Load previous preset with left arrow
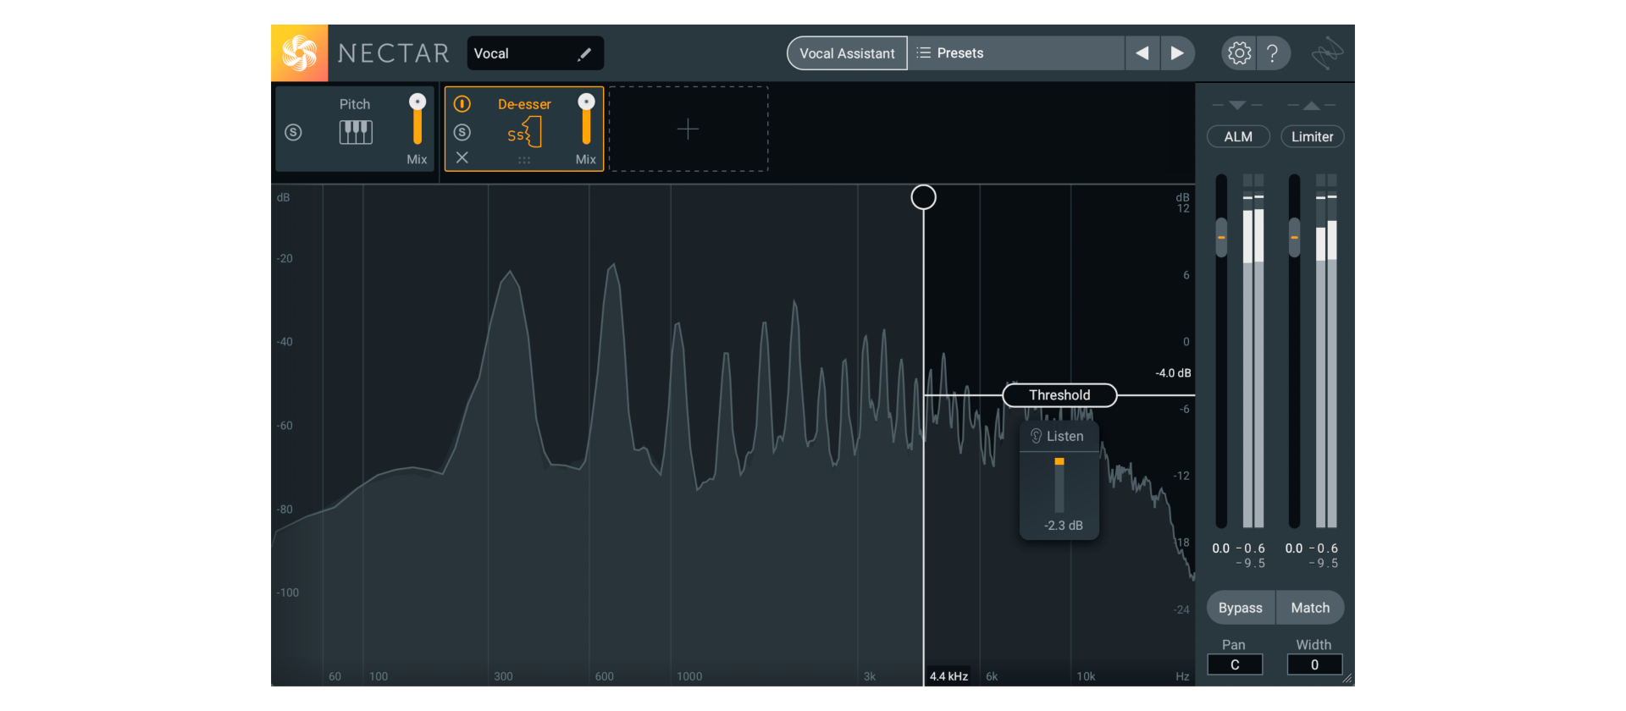1626x711 pixels. (1142, 53)
